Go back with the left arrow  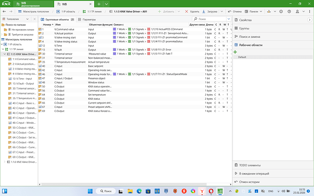4,12
